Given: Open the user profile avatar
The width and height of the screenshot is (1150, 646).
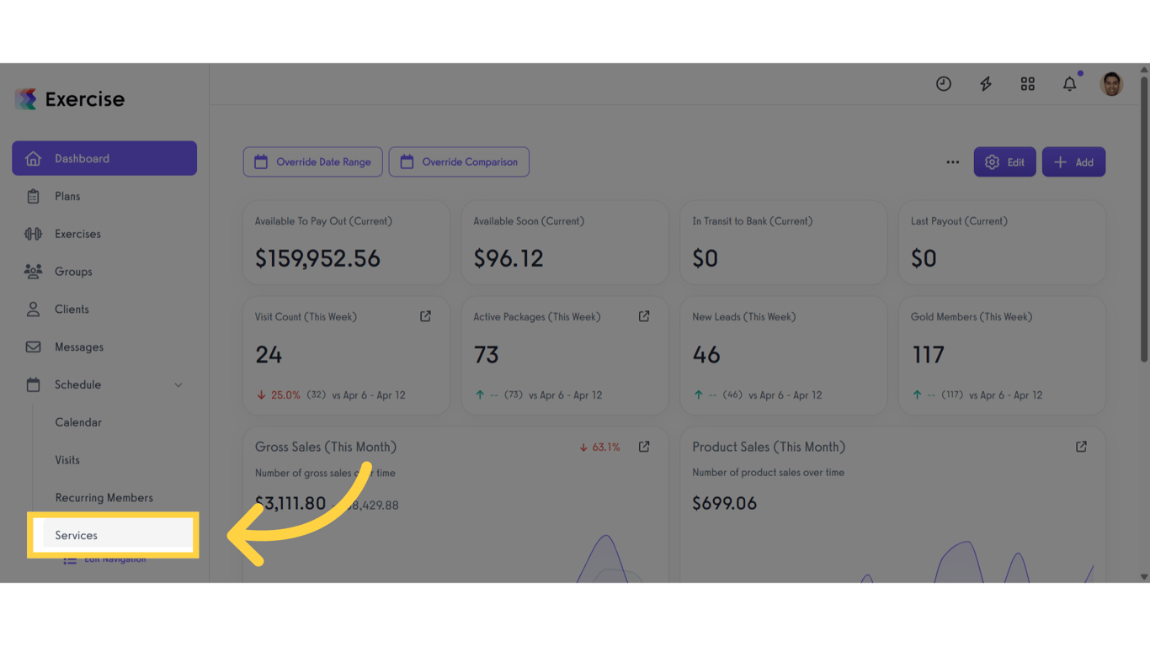Looking at the screenshot, I should pos(1111,84).
